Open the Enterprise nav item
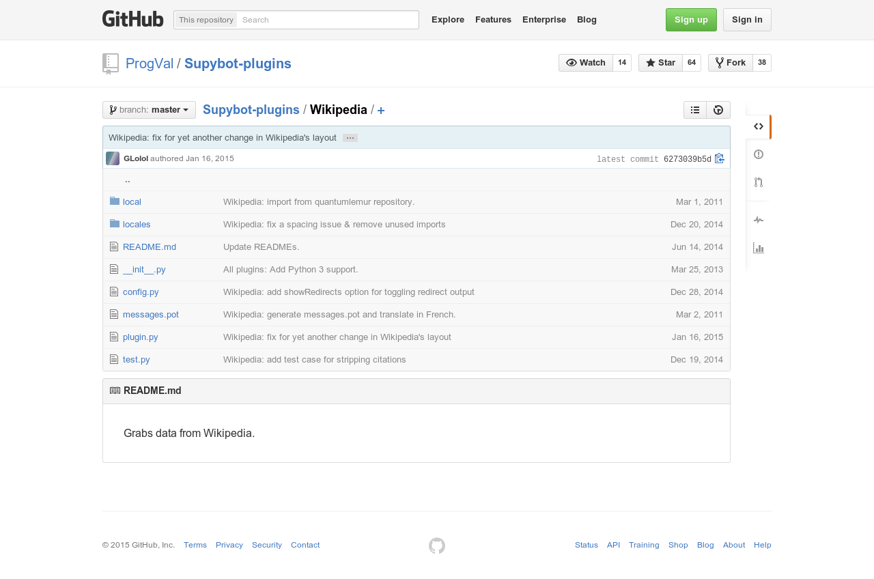 click(x=544, y=19)
